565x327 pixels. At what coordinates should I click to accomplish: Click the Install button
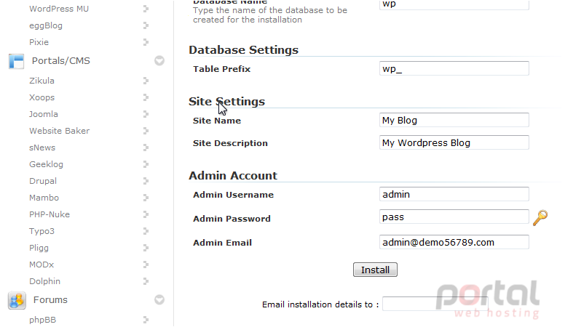[x=375, y=270]
